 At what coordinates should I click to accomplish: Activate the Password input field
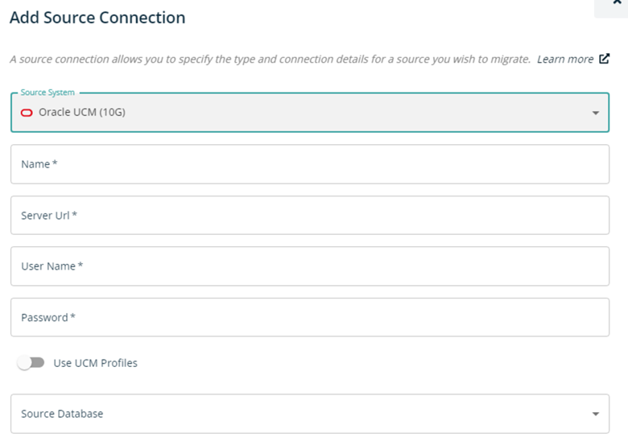click(x=310, y=317)
